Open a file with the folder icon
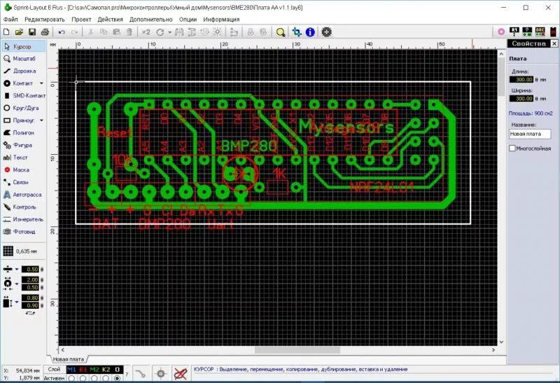 pos(19,32)
